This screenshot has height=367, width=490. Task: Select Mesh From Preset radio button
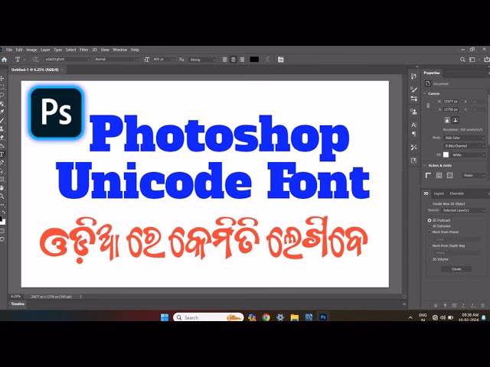[x=430, y=232]
